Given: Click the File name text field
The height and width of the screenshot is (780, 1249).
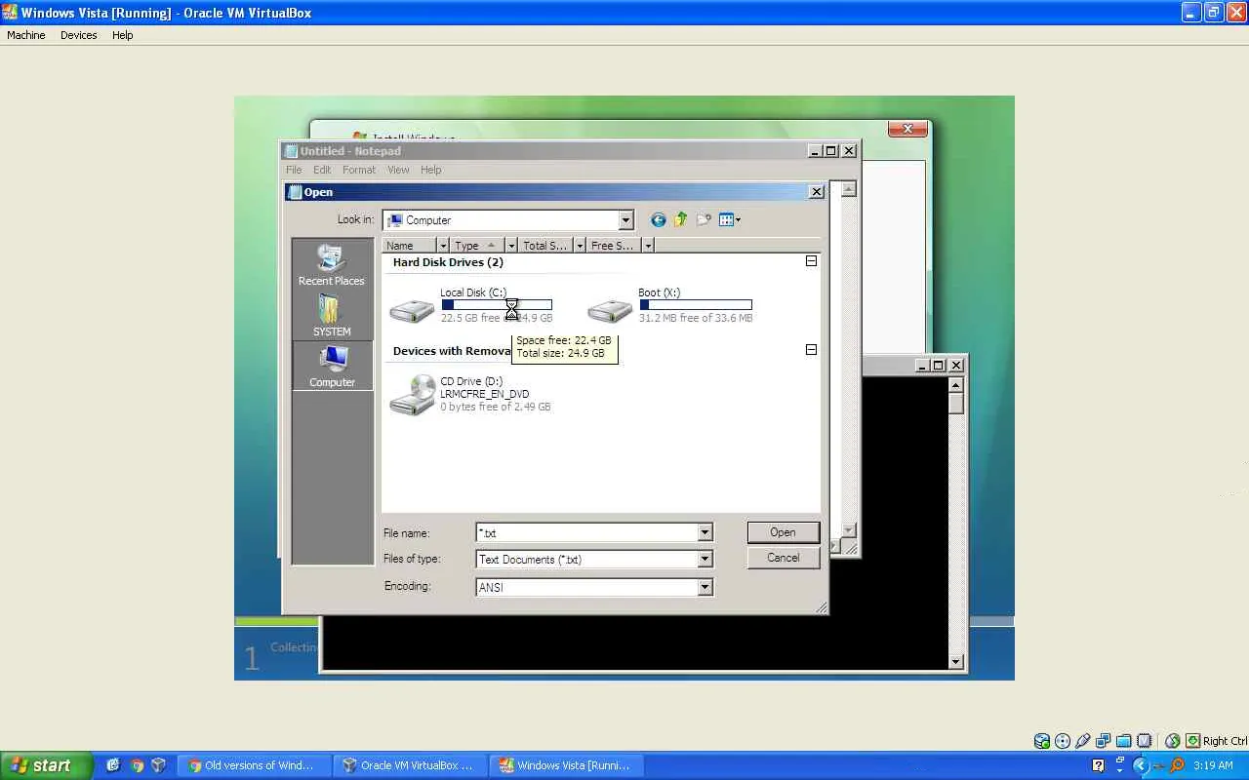Looking at the screenshot, I should [586, 532].
